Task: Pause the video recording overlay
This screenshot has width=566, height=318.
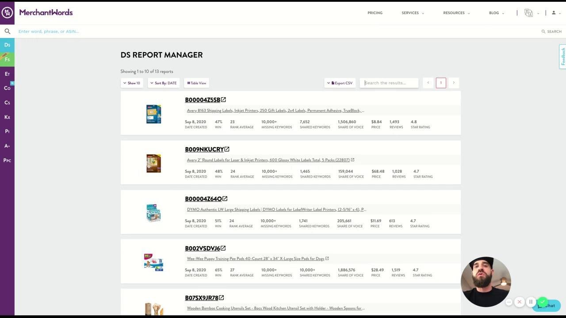Action: point(531,302)
